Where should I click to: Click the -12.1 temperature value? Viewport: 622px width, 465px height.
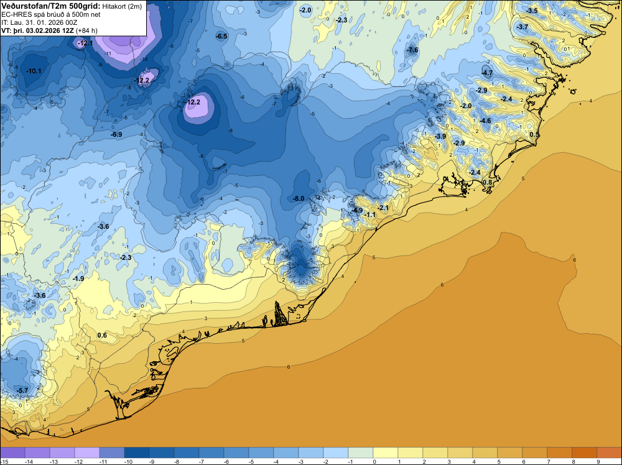pyautogui.click(x=85, y=43)
